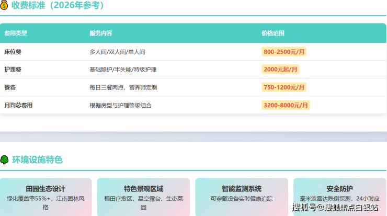
Task: Click the green tree icon beside 环境设施特色
Action: [x=4, y=160]
